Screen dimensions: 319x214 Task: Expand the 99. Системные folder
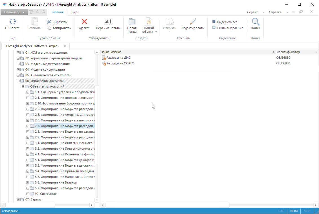pos(28,194)
